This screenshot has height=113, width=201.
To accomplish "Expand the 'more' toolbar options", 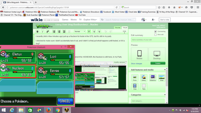I will click(x=124, y=32).
